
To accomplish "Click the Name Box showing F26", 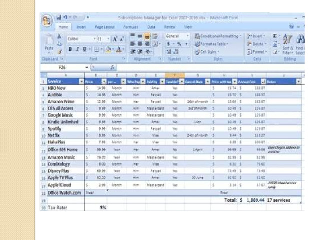I will [62, 67].
